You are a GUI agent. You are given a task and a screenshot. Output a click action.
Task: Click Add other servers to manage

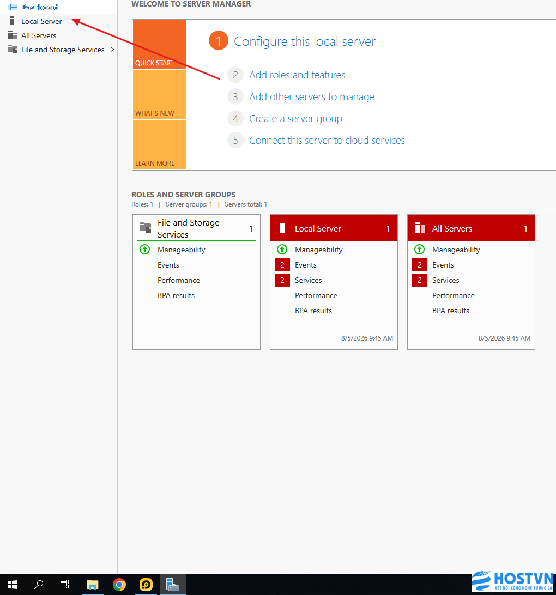pos(312,97)
